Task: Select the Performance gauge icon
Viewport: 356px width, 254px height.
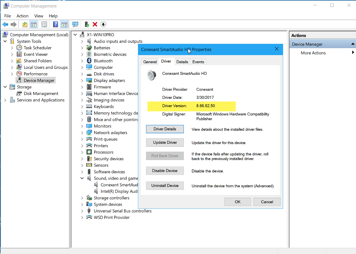Action: coord(19,74)
